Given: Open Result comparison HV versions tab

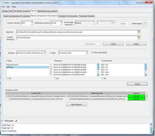Looking at the screenshot, I should coord(17,16).
